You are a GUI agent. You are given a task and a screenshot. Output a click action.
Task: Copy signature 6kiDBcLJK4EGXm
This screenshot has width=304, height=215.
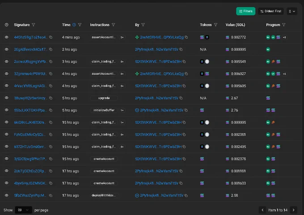click(x=51, y=122)
